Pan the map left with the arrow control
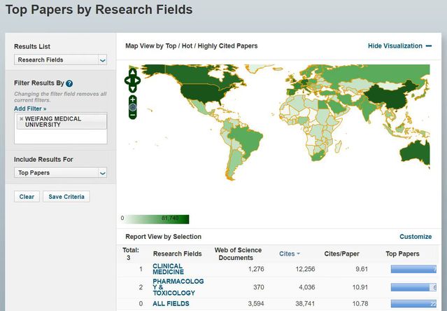The height and width of the screenshot is (311, 447). click(x=127, y=81)
